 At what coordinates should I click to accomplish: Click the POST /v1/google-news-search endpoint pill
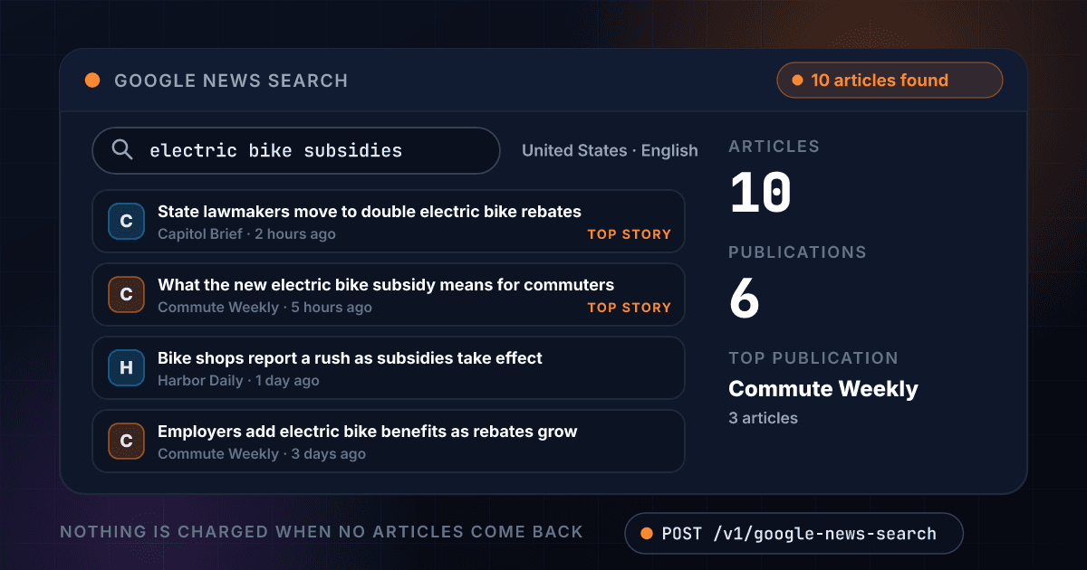(x=794, y=534)
